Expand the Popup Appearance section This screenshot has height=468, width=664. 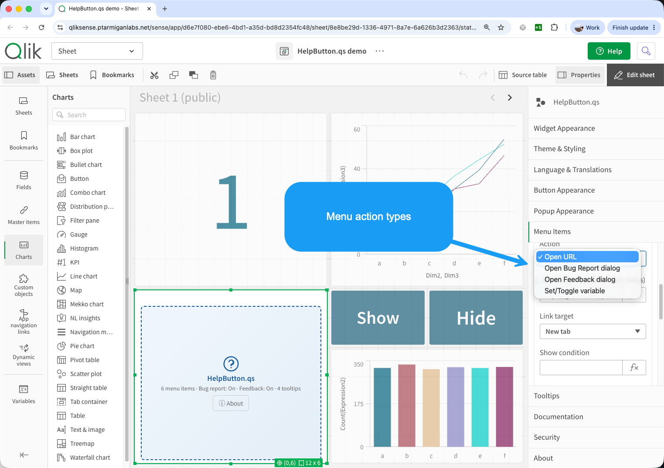click(596, 211)
